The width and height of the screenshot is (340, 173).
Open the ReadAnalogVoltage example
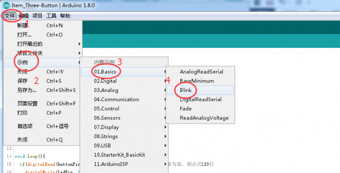point(200,118)
